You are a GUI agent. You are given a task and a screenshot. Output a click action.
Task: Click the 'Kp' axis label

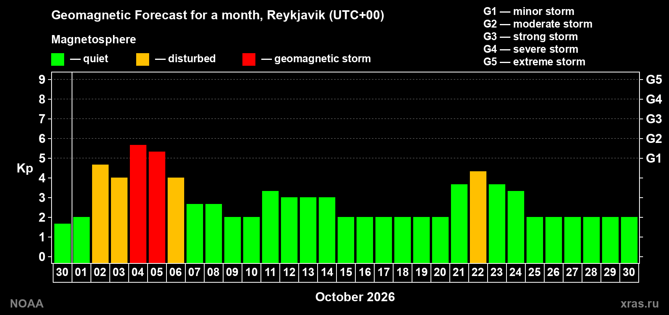(x=25, y=169)
